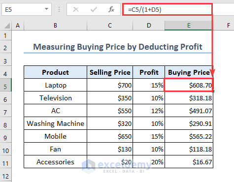This screenshot has height=182, width=234.
Task: Select row 11 header
Action: (x=5, y=162)
